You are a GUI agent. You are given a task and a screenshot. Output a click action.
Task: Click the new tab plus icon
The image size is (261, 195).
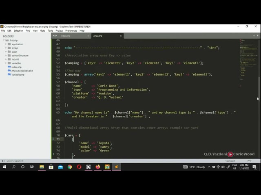click(x=254, y=36)
